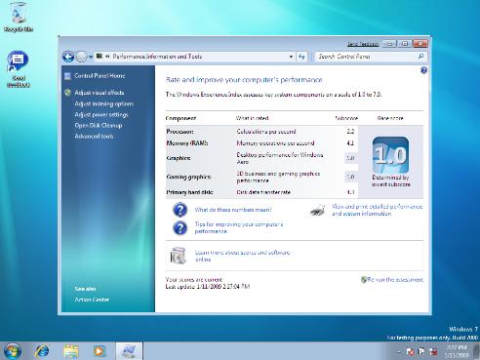
Task: Click the question icon beside performance tips
Action: (180, 228)
